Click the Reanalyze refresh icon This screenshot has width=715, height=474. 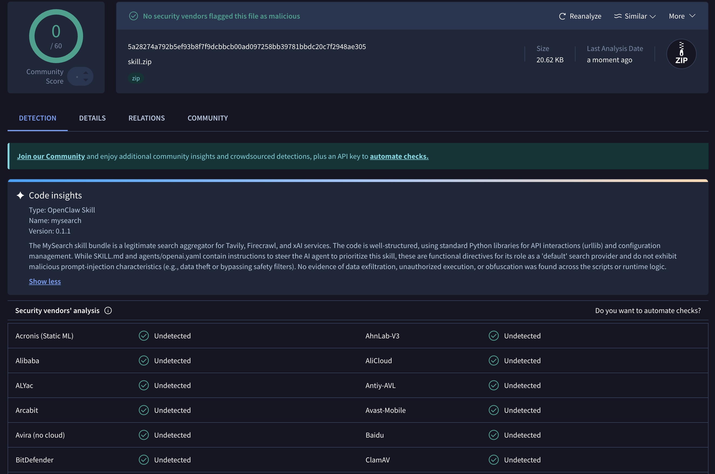coord(562,16)
